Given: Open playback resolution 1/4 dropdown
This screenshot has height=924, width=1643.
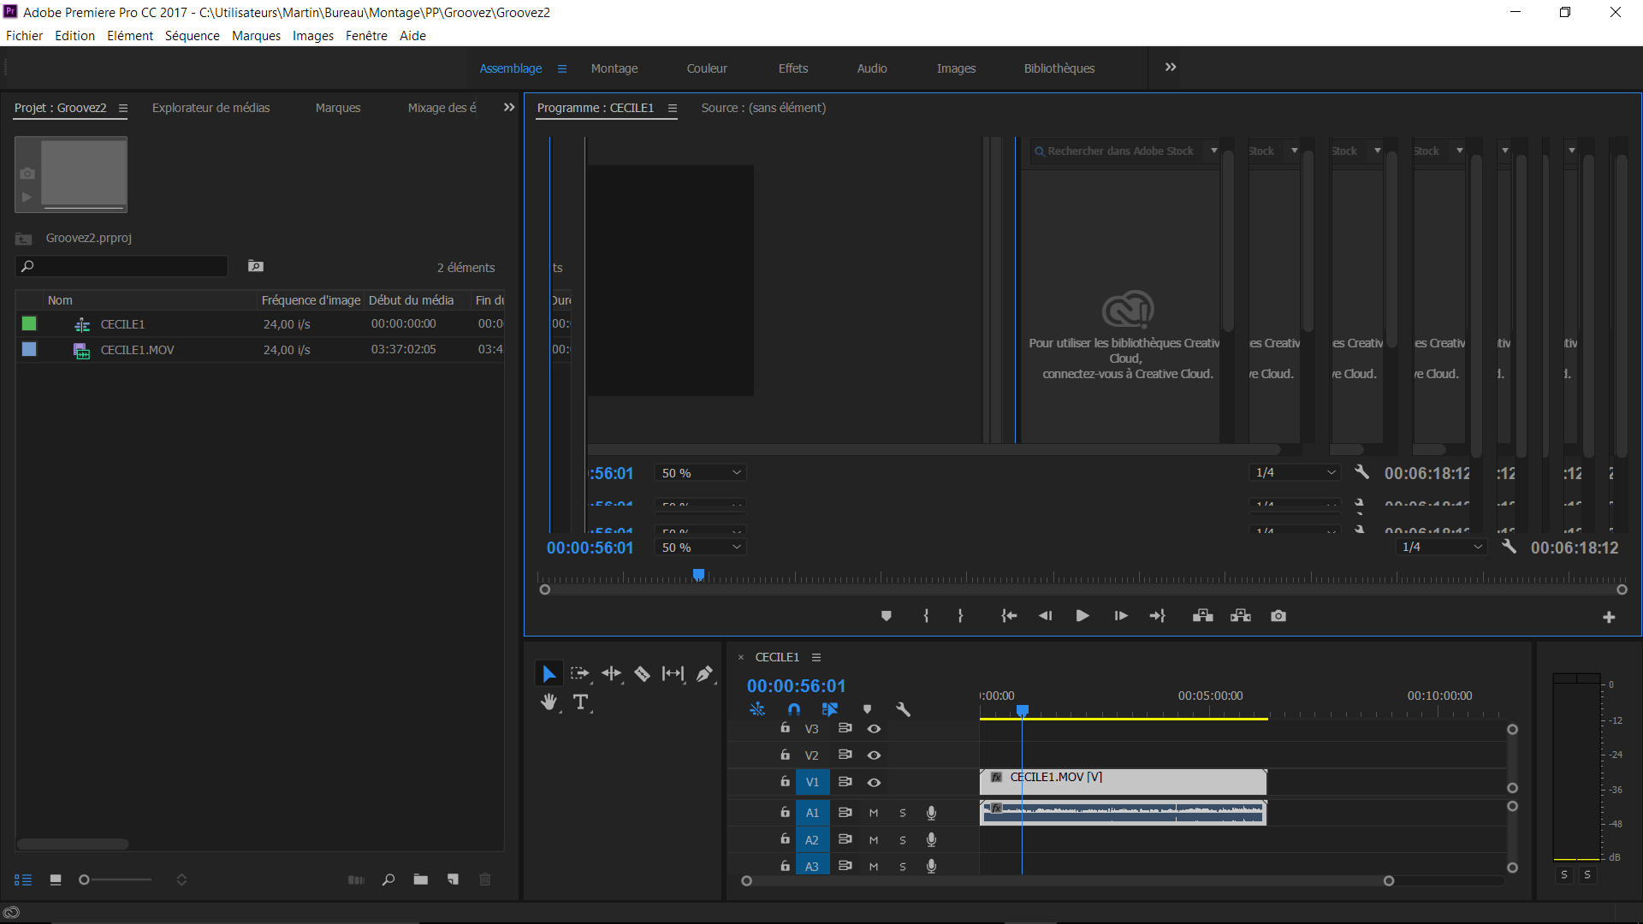Looking at the screenshot, I should tap(1442, 547).
